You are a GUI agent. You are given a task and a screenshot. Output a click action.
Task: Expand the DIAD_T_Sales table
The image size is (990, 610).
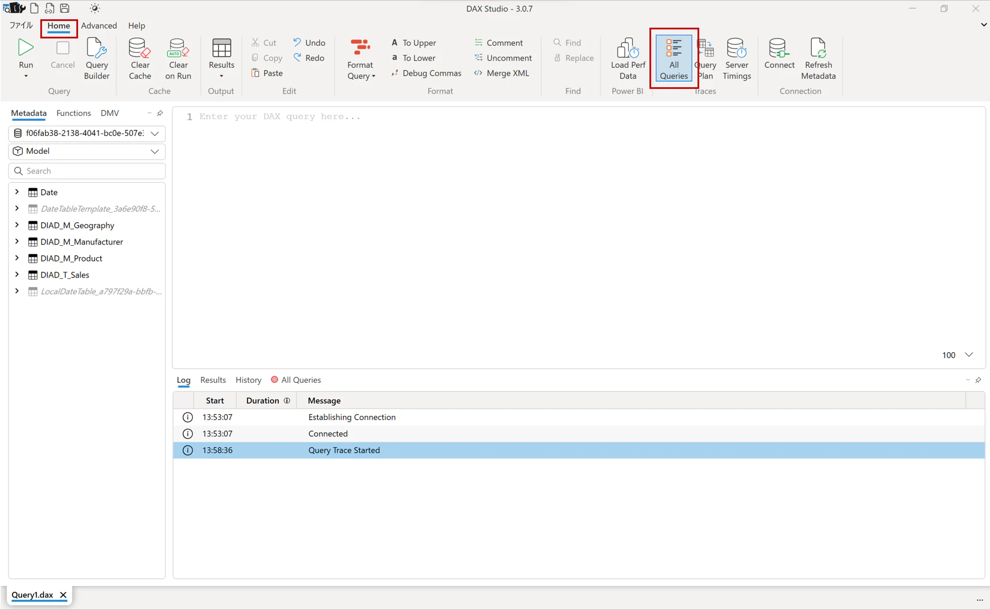point(17,274)
